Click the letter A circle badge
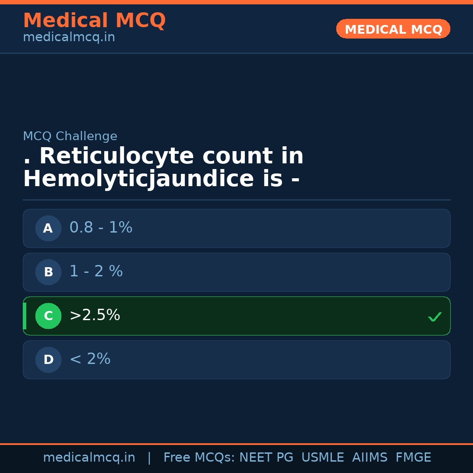473x473 pixels. click(48, 228)
